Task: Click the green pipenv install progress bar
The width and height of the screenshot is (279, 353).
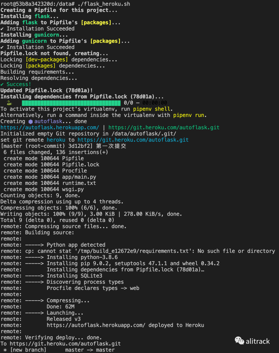Action: [71, 103]
